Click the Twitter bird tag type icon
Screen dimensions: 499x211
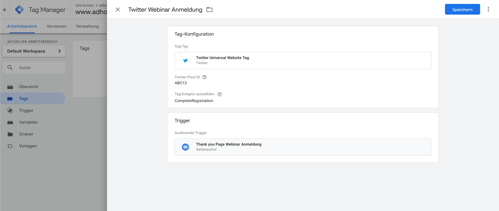pyautogui.click(x=185, y=61)
